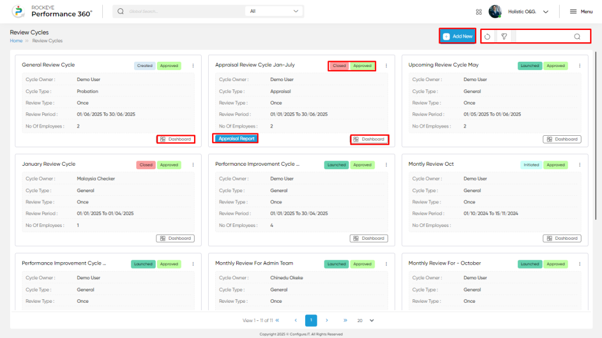Click Created status badge on General Review Cycle
Screen dimensions: 602x338
click(145, 66)
